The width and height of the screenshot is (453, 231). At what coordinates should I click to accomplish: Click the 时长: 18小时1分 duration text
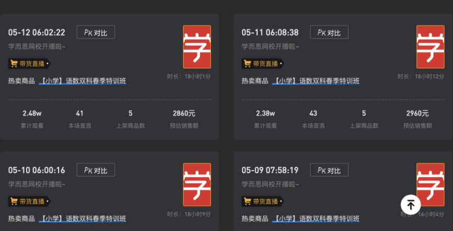click(x=189, y=77)
